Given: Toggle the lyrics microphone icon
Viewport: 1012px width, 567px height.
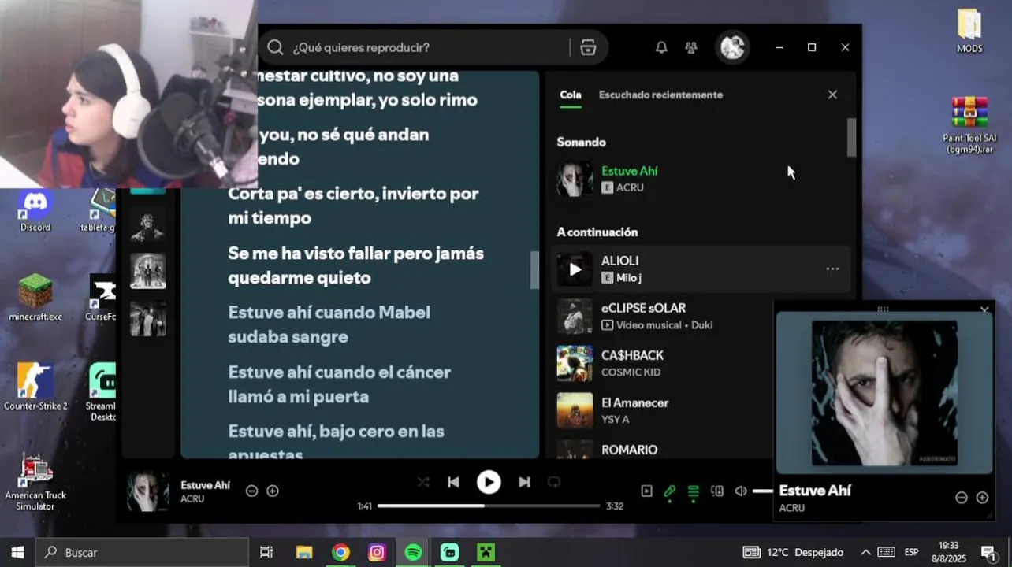Looking at the screenshot, I should tap(669, 491).
